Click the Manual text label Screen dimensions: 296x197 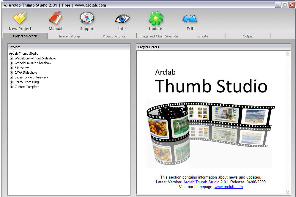(56, 29)
